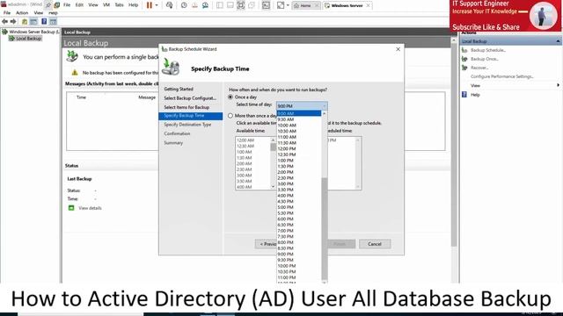
Task: Open the Select time of day combo box
Action: pyautogui.click(x=302, y=106)
